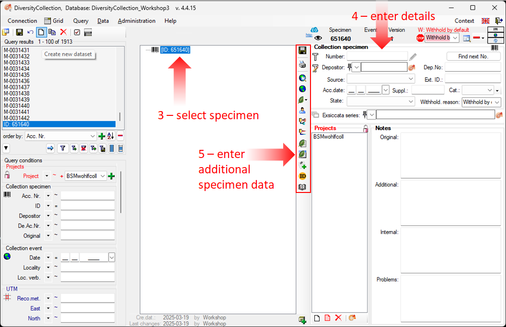Click red minus next to order by

(x=120, y=136)
